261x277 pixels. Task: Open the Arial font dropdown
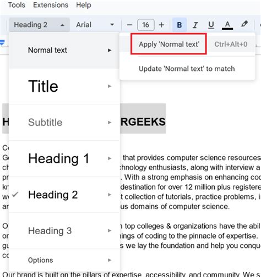[95, 25]
